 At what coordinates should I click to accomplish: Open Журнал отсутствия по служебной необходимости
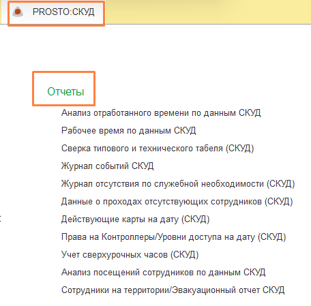point(178,184)
